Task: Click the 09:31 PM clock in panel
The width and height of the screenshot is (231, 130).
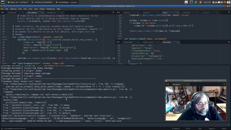Action: click(207, 3)
